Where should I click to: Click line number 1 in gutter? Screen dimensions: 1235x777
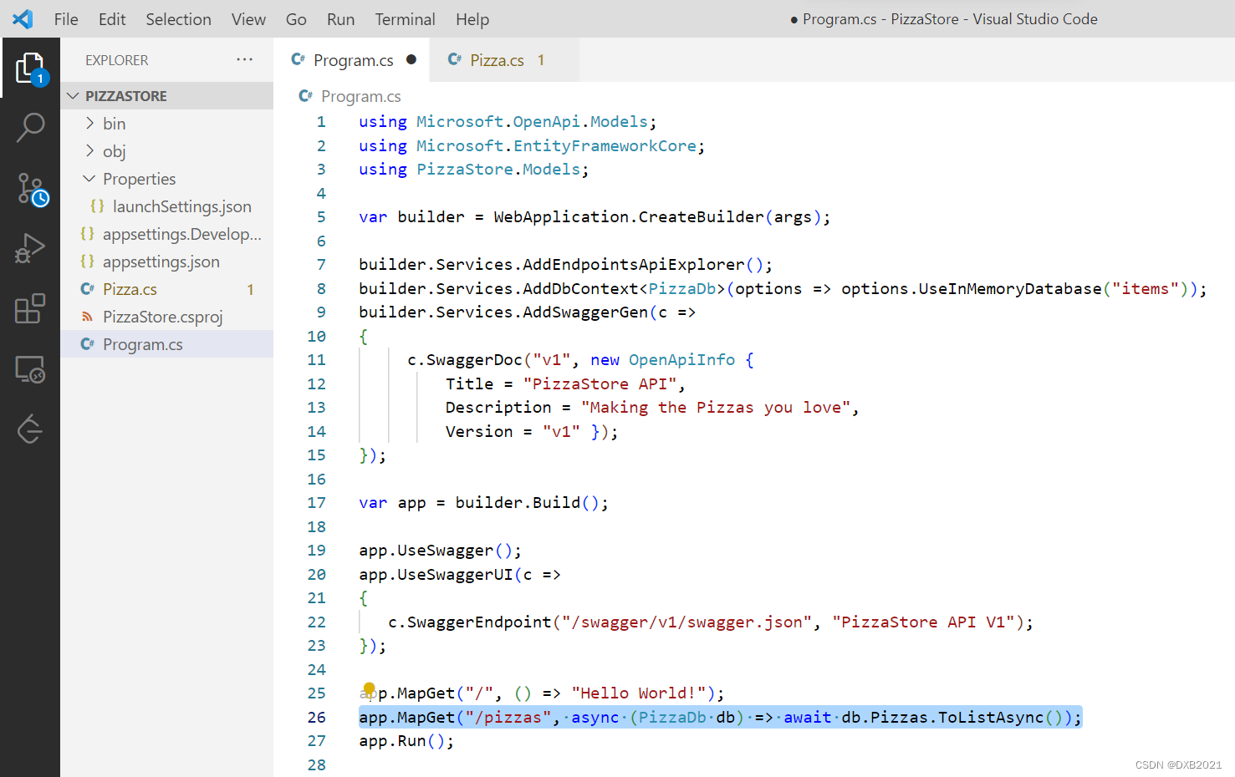[321, 122]
